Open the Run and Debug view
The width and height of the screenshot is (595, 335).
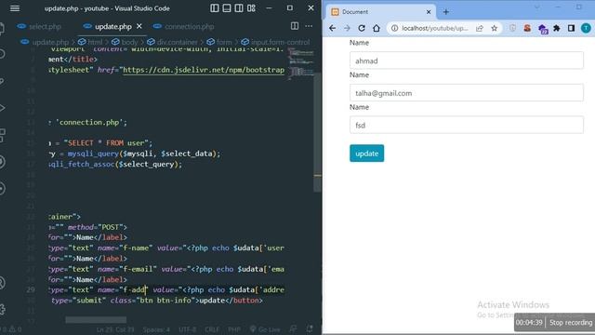2,108
